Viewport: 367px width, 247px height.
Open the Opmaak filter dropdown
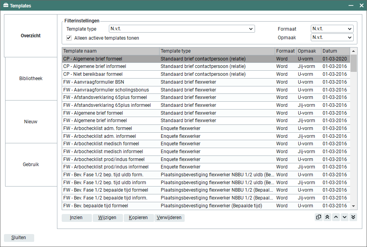[x=332, y=37]
